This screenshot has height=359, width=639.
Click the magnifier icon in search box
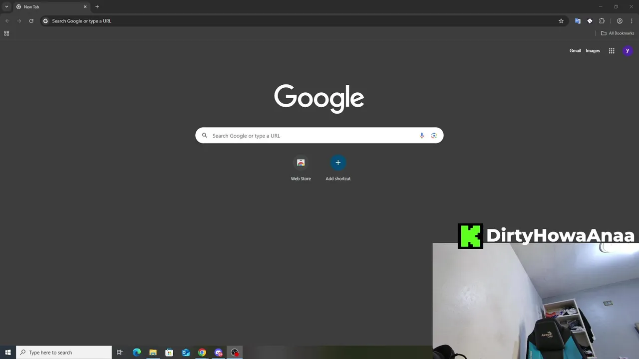click(204, 135)
